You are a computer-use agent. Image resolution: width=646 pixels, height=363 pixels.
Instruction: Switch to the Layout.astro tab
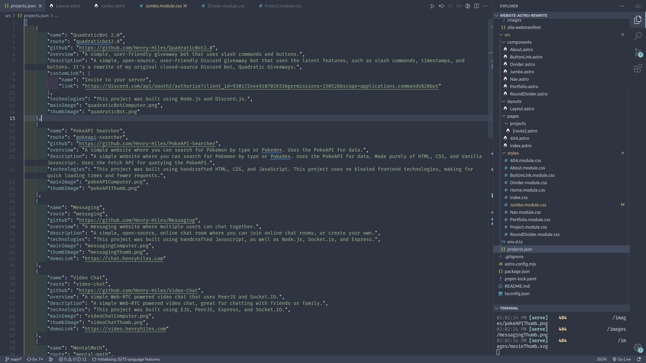68,6
